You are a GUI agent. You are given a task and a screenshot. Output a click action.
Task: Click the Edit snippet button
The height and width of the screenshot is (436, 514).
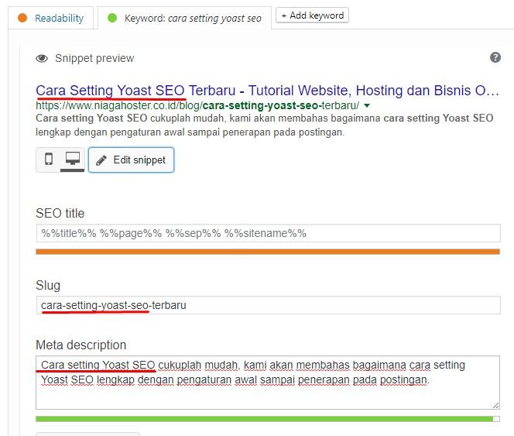coord(131,160)
